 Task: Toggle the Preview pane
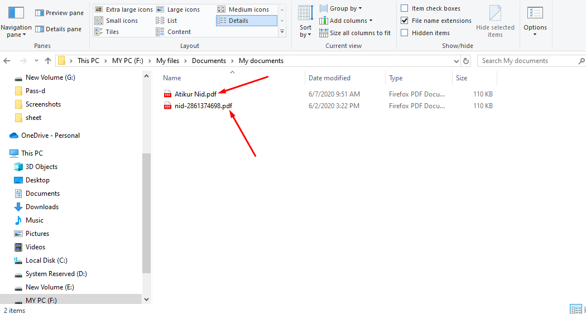(x=59, y=13)
